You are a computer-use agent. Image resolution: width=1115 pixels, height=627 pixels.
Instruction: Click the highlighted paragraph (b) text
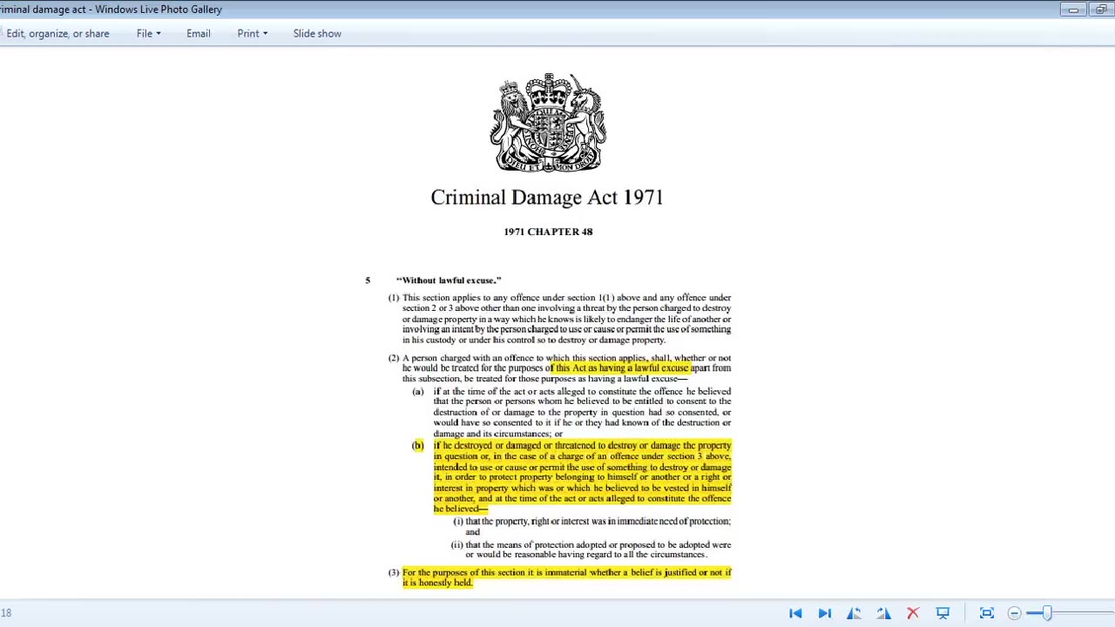coord(582,477)
